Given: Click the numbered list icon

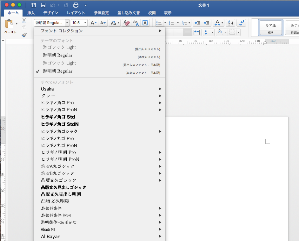Looking at the screenshot, I should pos(172,23).
